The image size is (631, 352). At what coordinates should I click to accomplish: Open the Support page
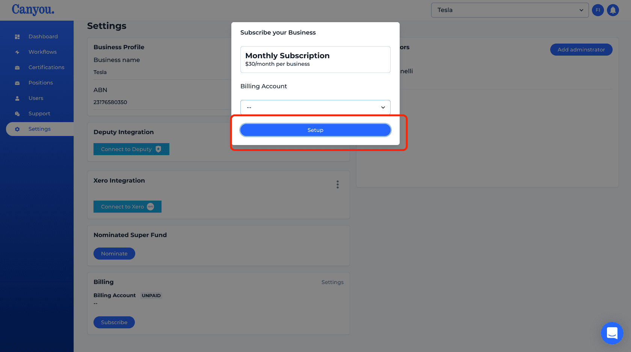(39, 113)
